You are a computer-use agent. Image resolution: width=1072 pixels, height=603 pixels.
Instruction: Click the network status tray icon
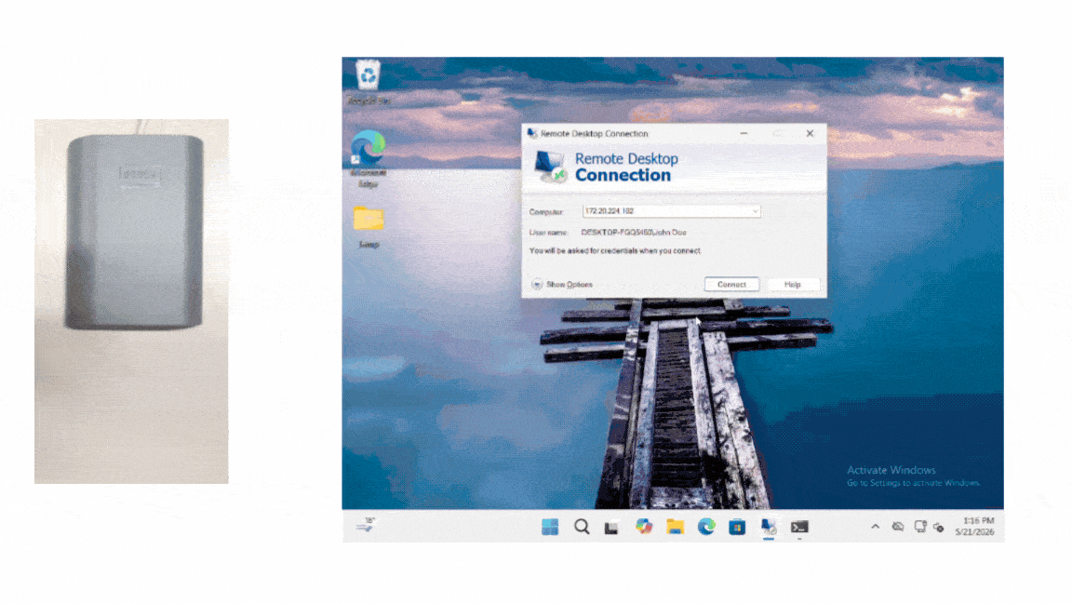click(920, 527)
